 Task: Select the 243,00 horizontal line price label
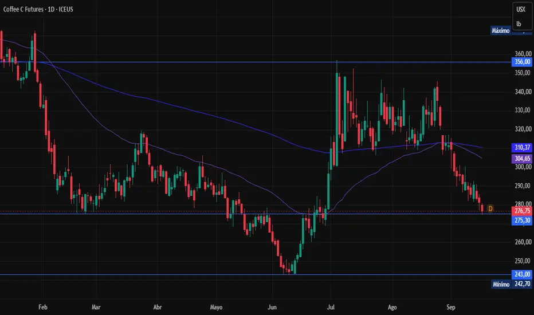522,274
